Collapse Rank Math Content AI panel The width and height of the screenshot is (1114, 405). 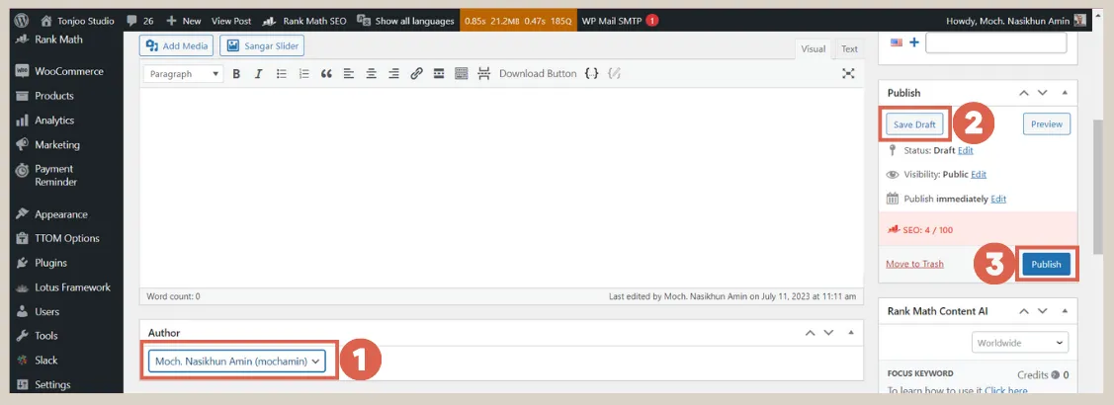click(x=1065, y=311)
